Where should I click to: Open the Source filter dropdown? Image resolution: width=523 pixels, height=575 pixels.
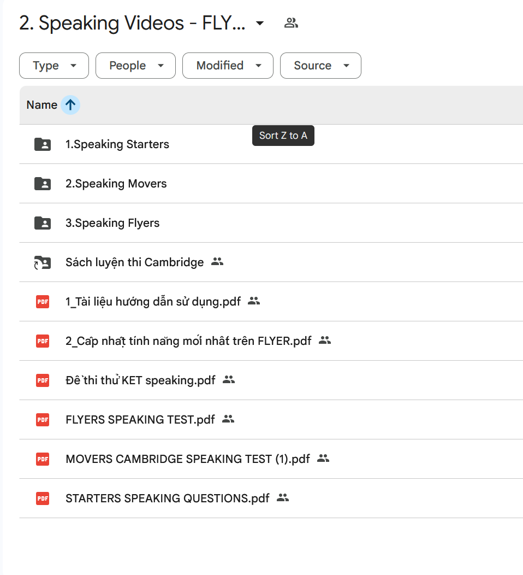pyautogui.click(x=320, y=66)
